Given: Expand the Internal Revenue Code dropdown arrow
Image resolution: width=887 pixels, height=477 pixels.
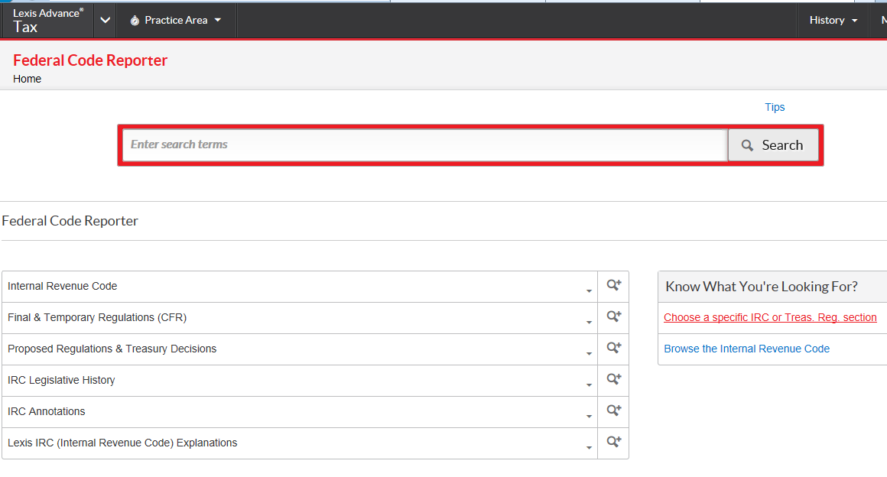Looking at the screenshot, I should coord(589,290).
